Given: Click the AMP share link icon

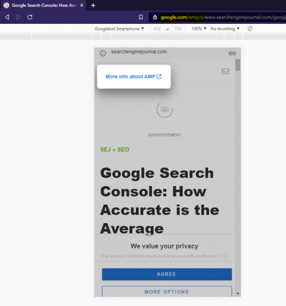Looking at the screenshot, I should point(232,53).
